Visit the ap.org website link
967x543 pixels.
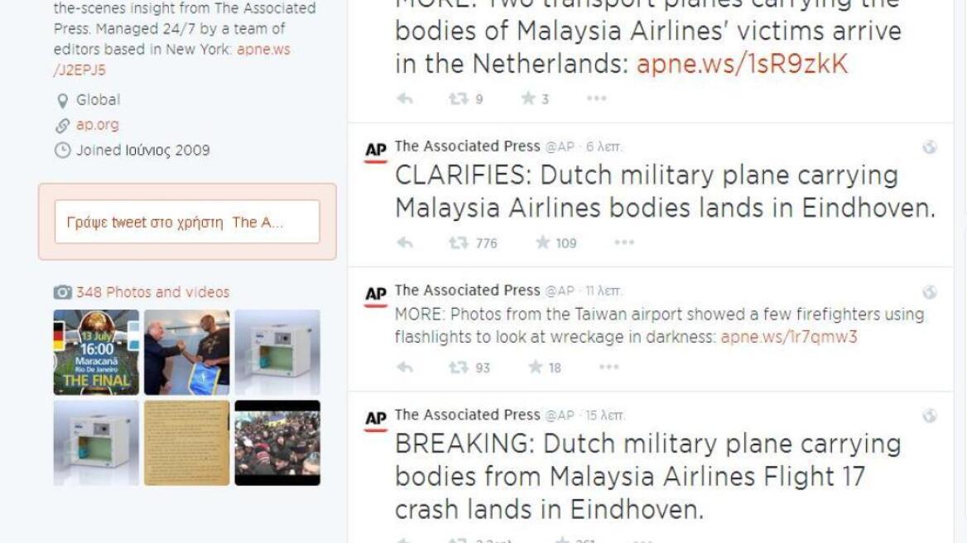coord(98,124)
